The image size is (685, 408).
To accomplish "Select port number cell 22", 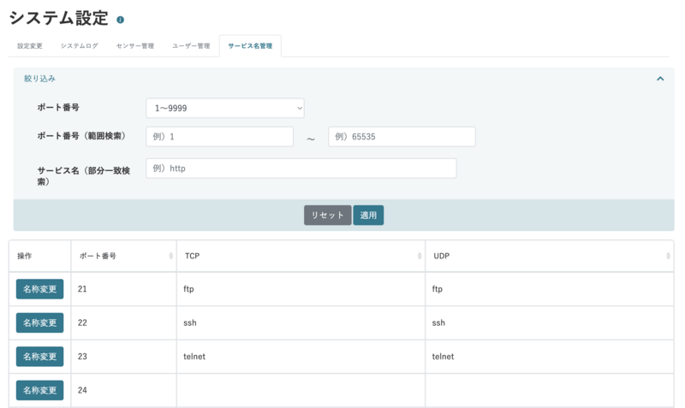I will [124, 323].
